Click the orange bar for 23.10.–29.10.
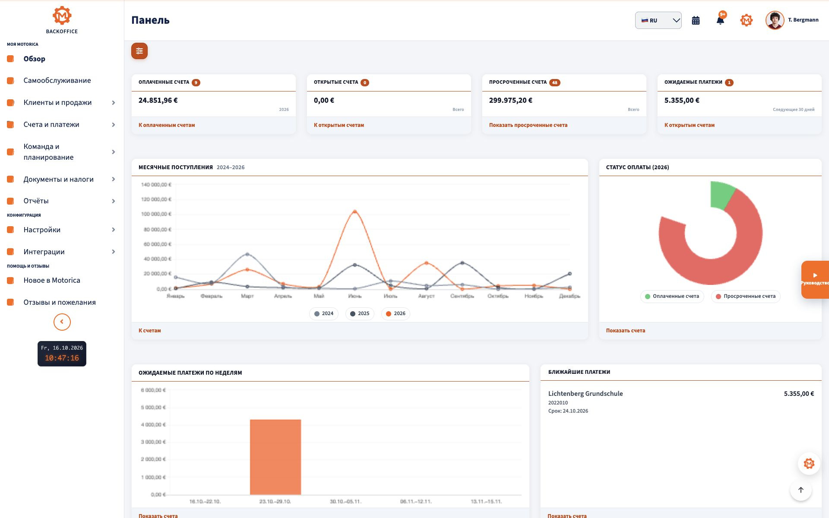829x518 pixels. pyautogui.click(x=275, y=457)
